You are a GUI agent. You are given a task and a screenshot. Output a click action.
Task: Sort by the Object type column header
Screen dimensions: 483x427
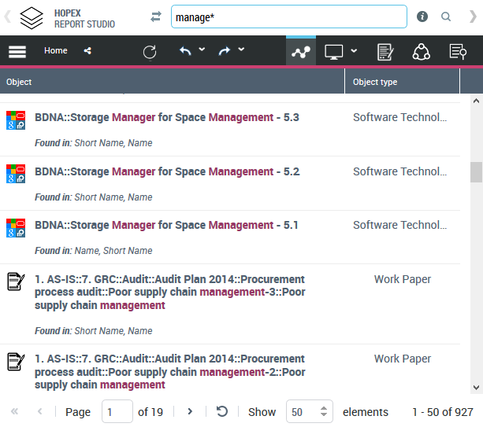tap(375, 82)
